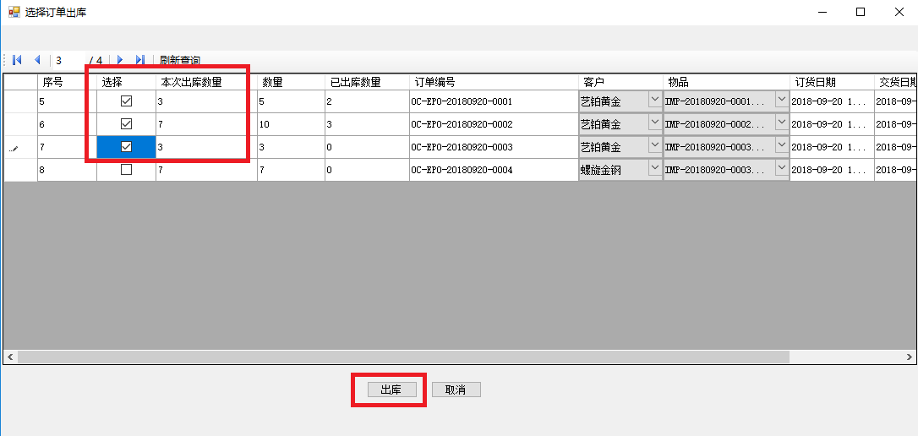Go to the next page arrow

(120, 60)
